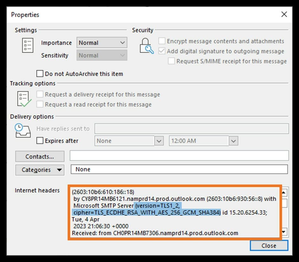This screenshot has height=262, width=299.
Task: Click the Categories field showing None
Action: click(x=179, y=169)
